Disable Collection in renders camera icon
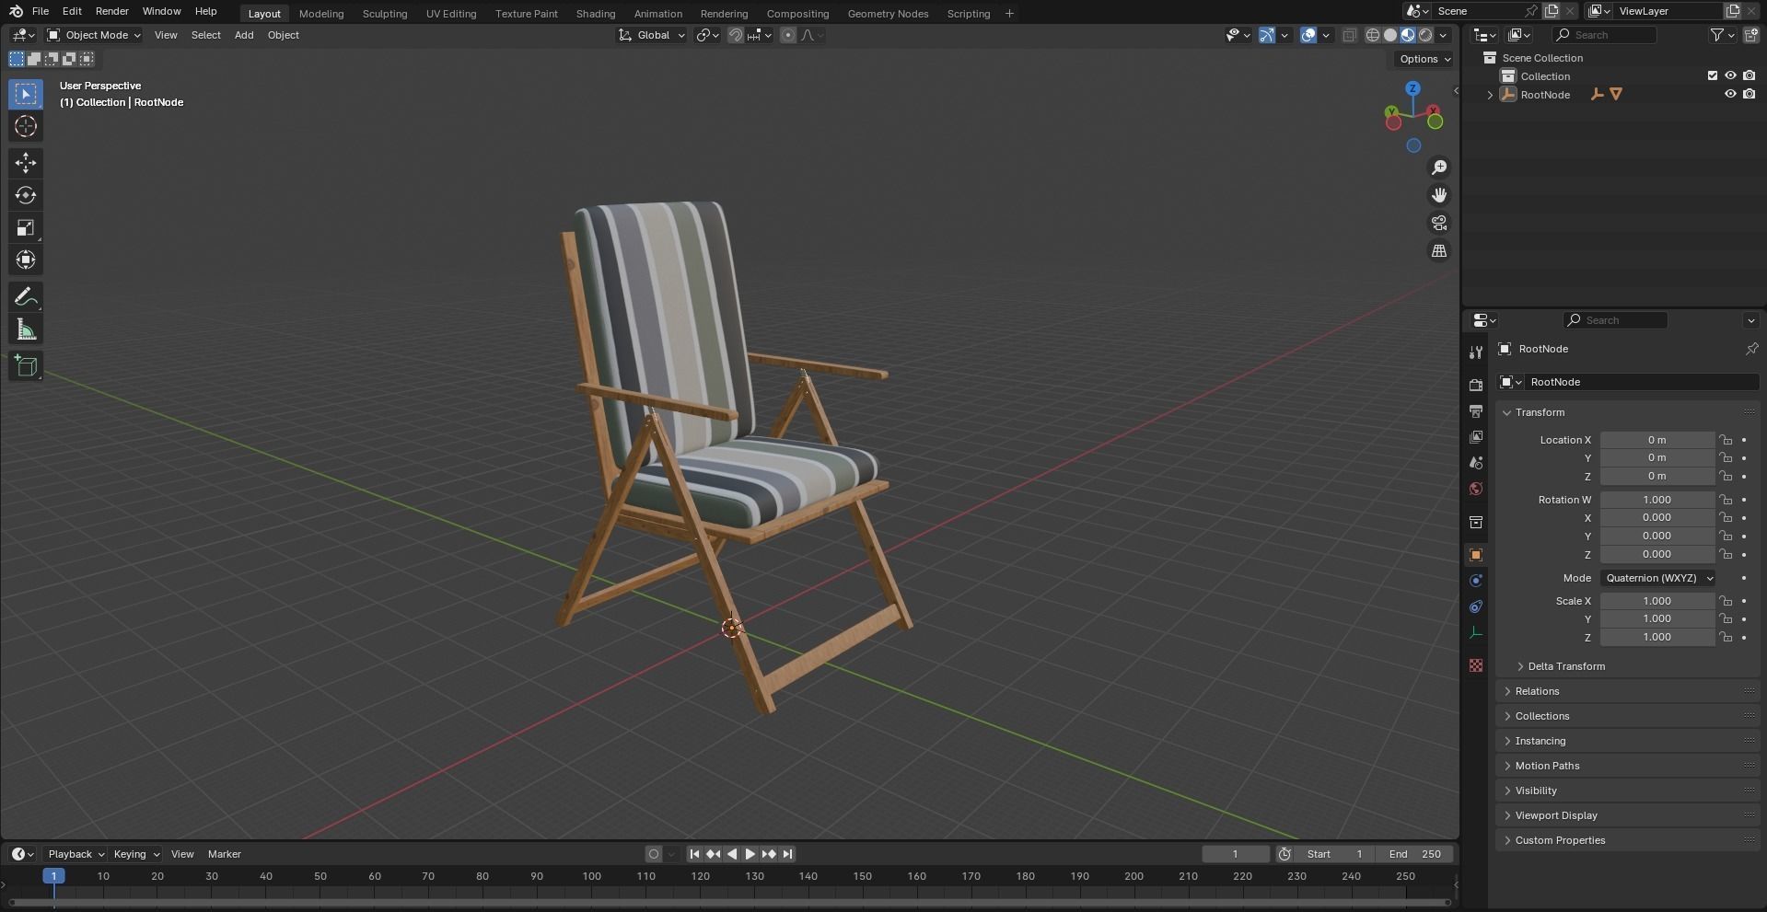This screenshot has width=1767, height=912. pyautogui.click(x=1749, y=75)
